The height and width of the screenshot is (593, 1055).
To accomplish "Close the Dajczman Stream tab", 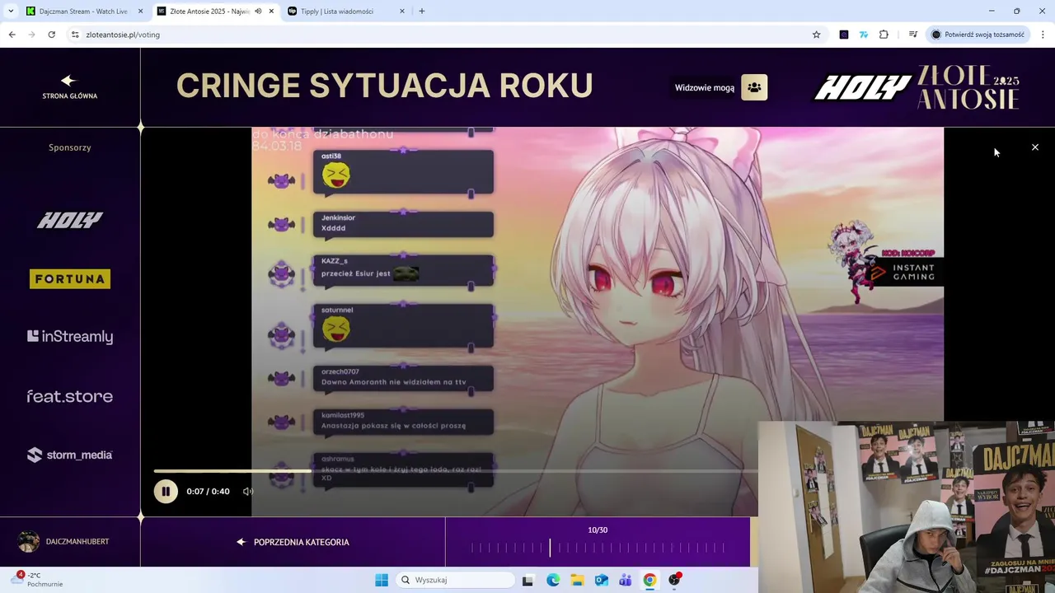I will tap(140, 12).
